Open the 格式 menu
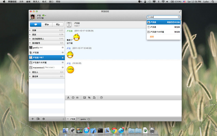 click(44, 2)
